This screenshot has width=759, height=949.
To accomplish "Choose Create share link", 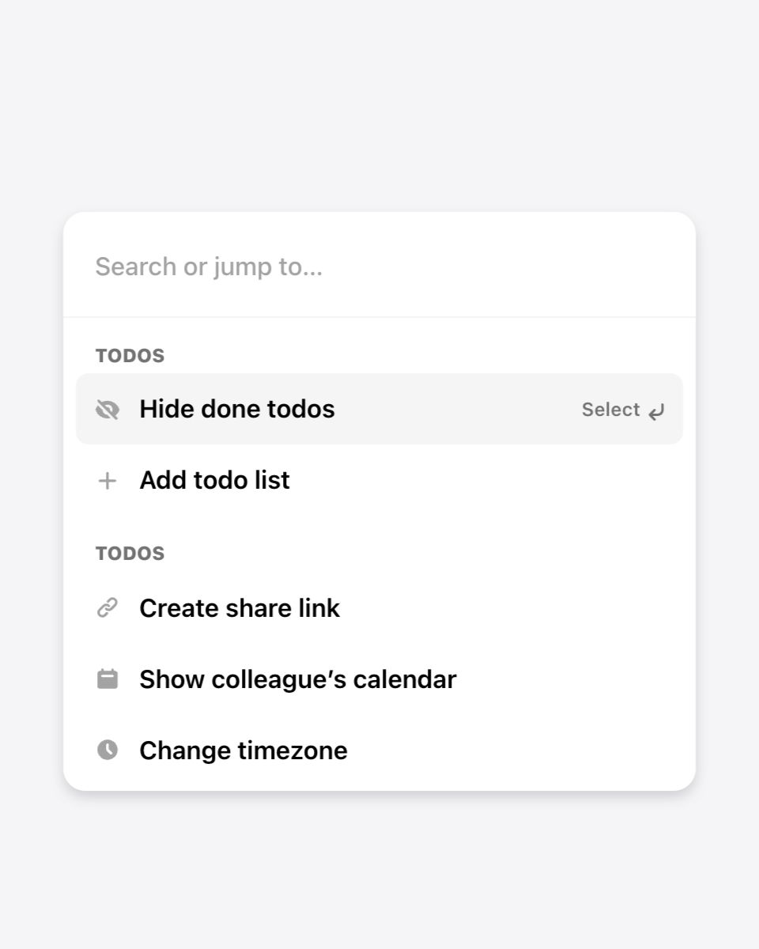I will (379, 608).
